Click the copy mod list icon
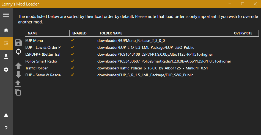Image resolution: width=261 pixels, height=135 pixels. pos(18,92)
